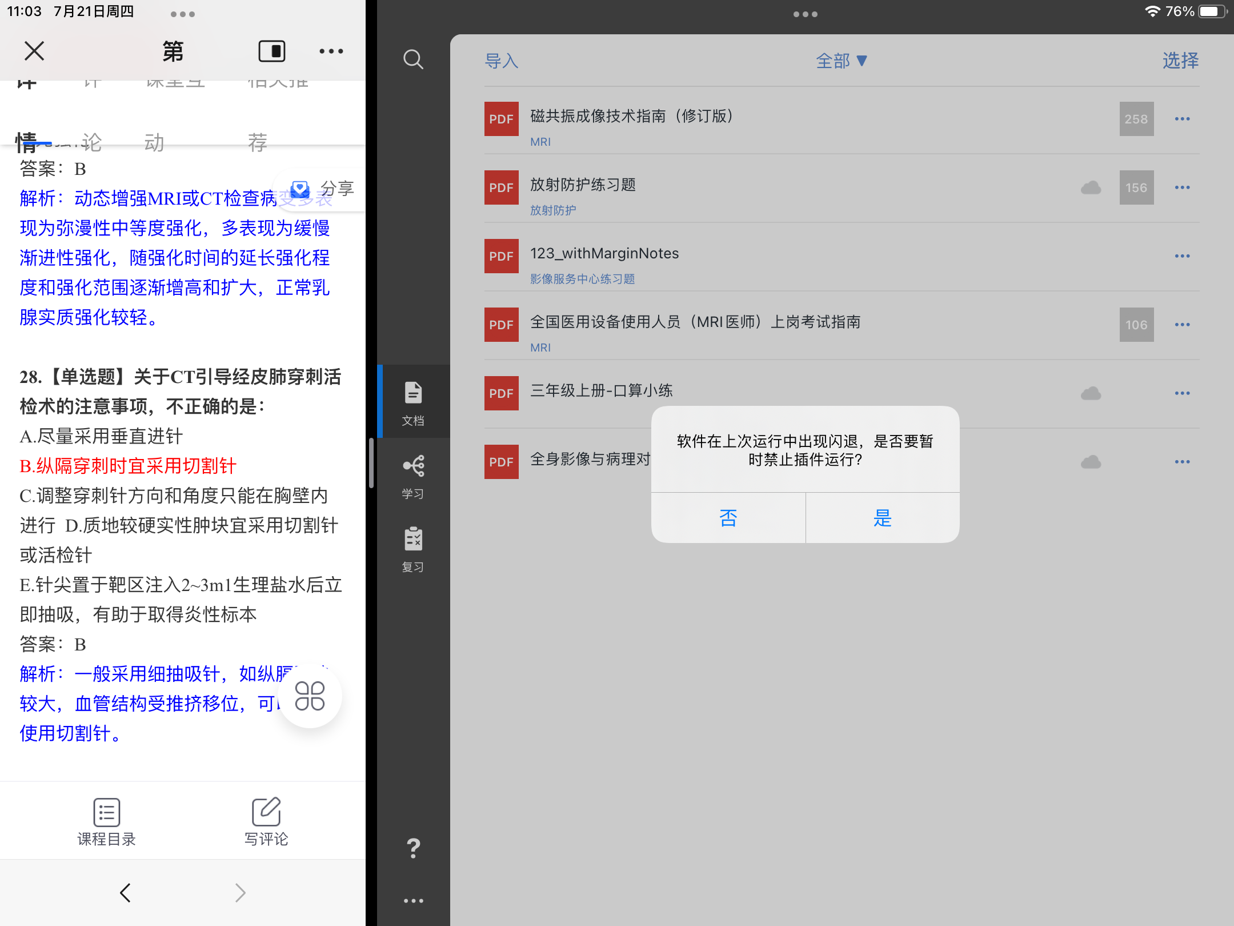1234x926 pixels.
Task: Open more options for 全身影像与病理
Action: pos(1182,462)
